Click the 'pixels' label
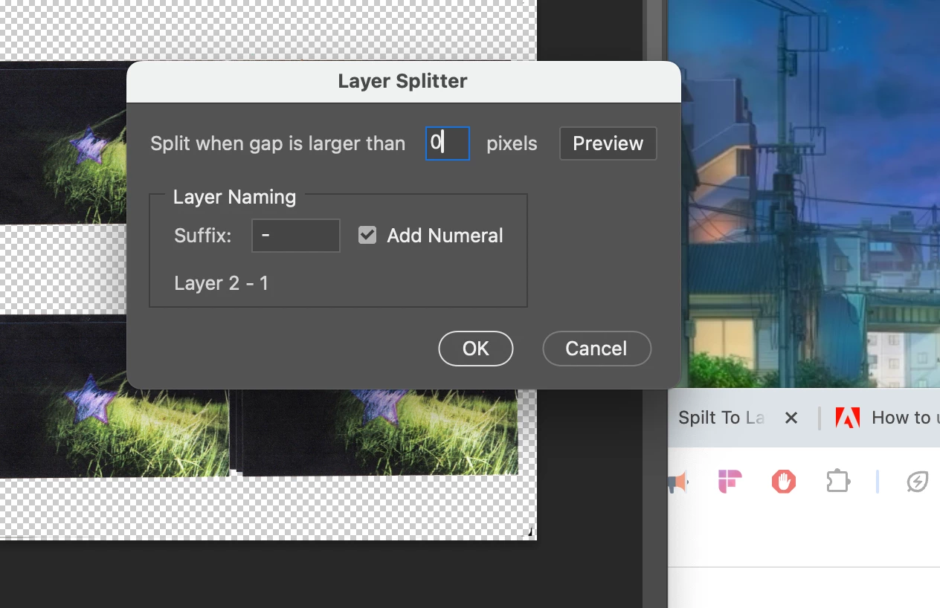940x608 pixels. (x=512, y=143)
